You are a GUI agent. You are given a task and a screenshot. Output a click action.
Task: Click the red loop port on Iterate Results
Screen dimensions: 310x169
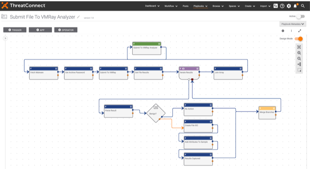(x=192, y=79)
